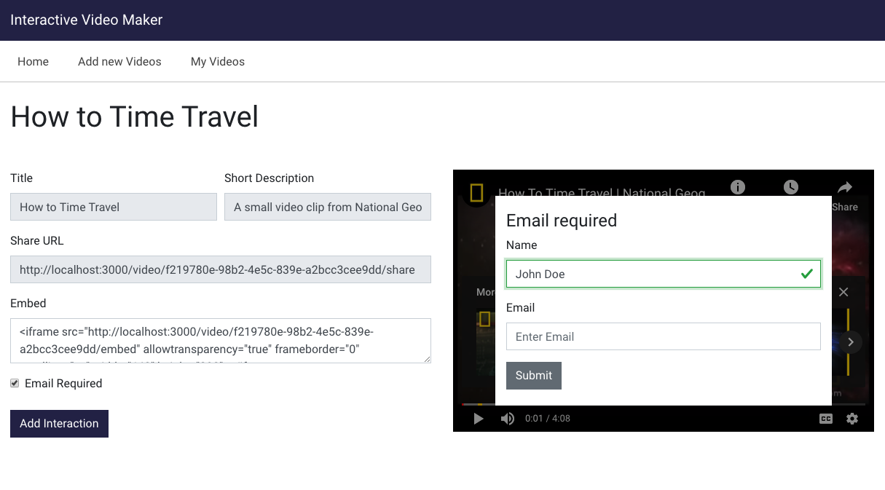Image resolution: width=885 pixels, height=490 pixels.
Task: Click Interactive Video Maker brand title
Action: 87,20
